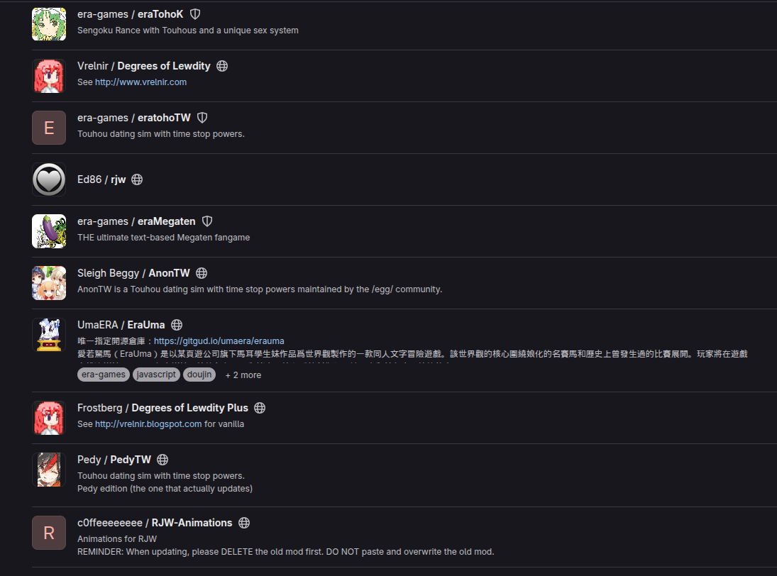The height and width of the screenshot is (576, 777).
Task: Open the c0ffeeeeeeee / RJW-Animations project
Action: (155, 523)
